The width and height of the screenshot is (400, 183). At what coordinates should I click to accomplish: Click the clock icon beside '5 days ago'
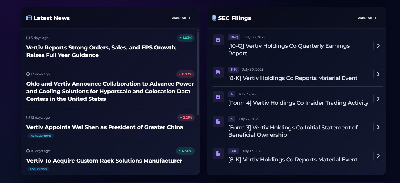28,38
